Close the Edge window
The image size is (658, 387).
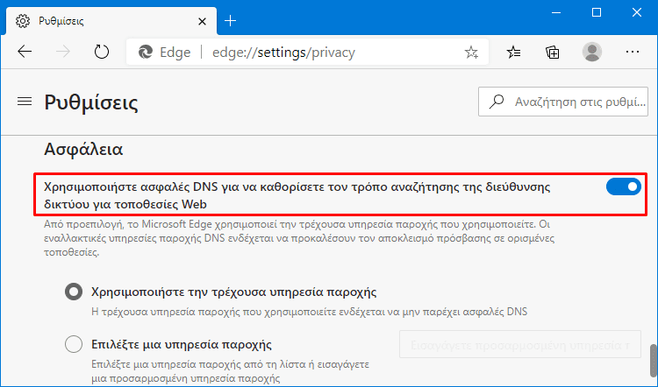pos(637,12)
